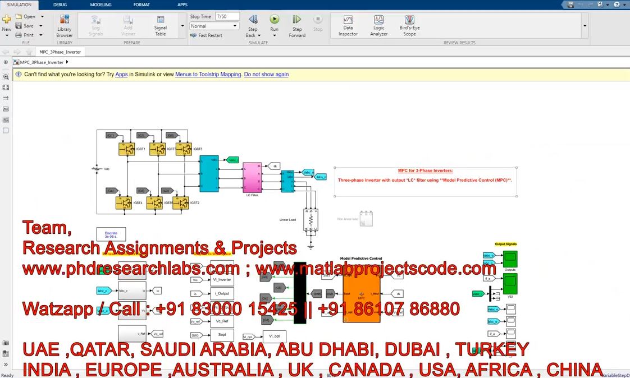The height and width of the screenshot is (378, 630).
Task: Open the simulation mode Normal dropdown
Action: [214, 26]
